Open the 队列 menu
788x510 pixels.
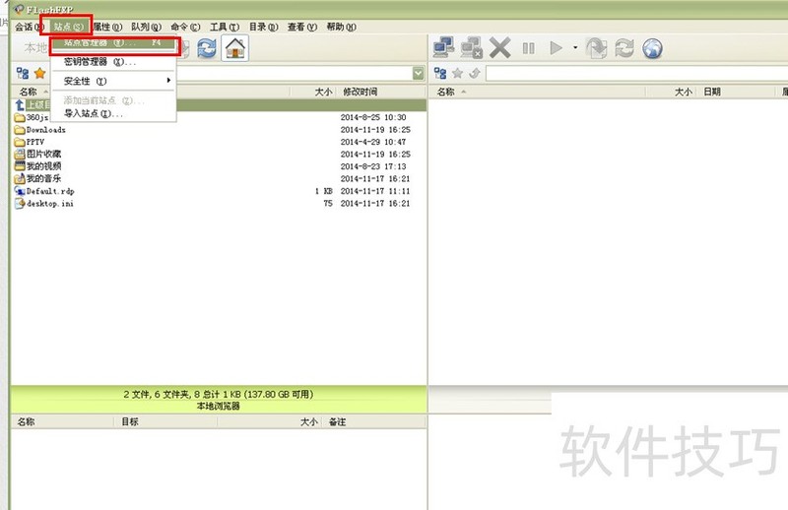coord(146,27)
